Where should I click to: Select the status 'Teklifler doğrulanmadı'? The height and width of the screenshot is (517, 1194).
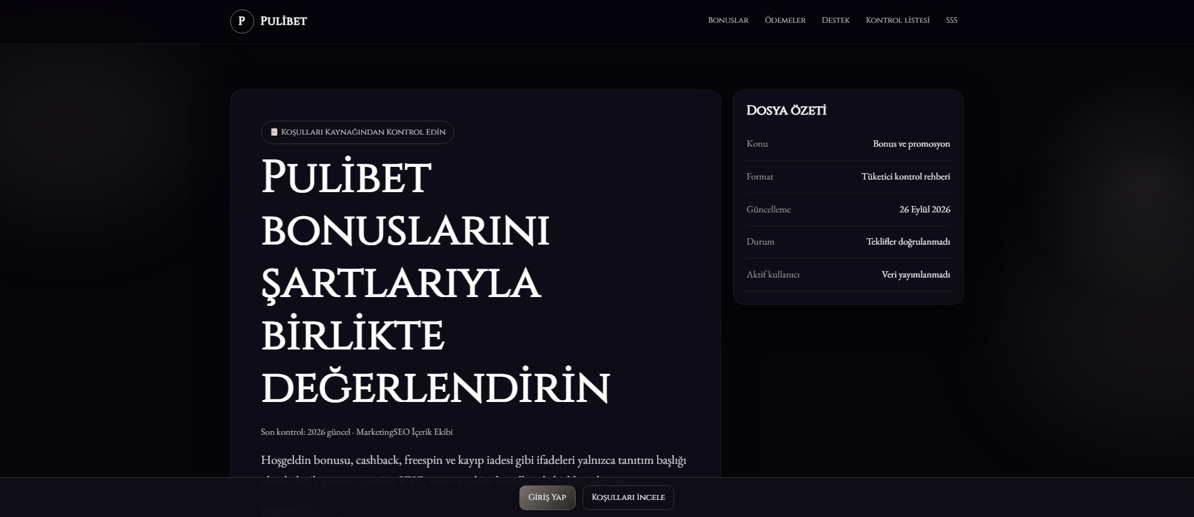pos(908,242)
